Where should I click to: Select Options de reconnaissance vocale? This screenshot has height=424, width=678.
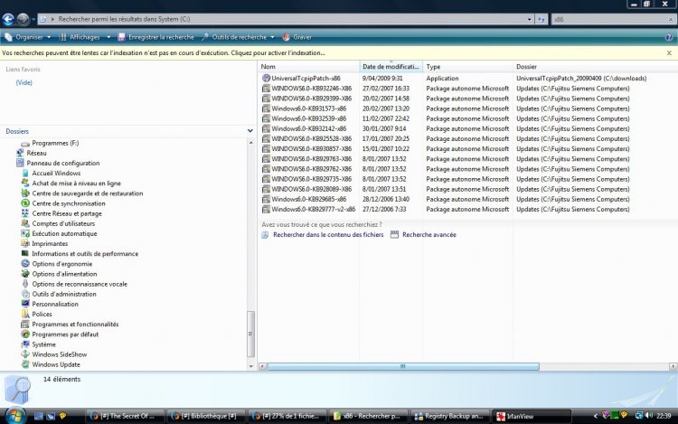point(80,284)
